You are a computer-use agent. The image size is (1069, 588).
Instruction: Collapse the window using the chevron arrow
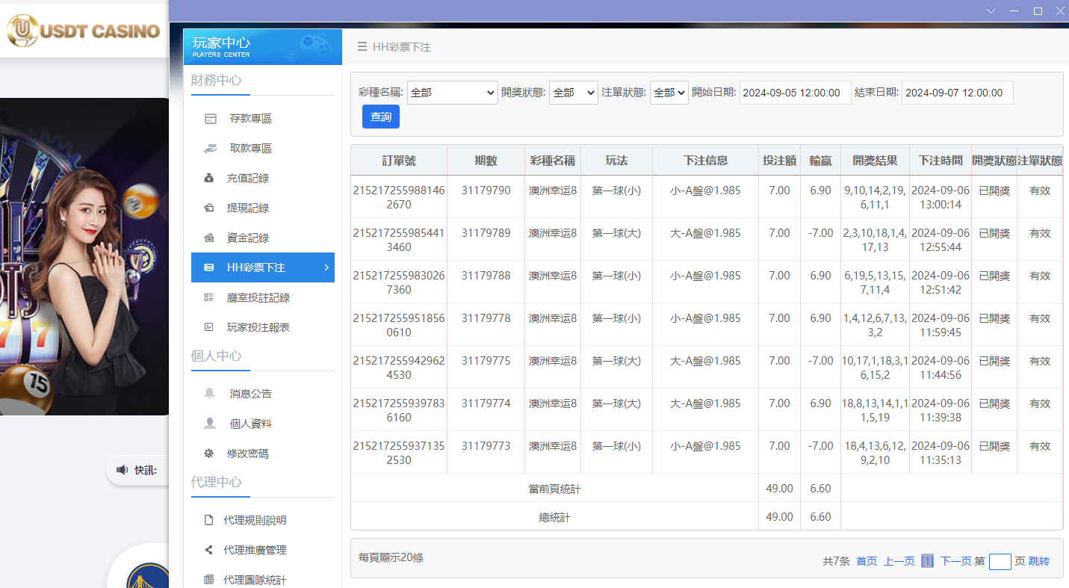(991, 10)
